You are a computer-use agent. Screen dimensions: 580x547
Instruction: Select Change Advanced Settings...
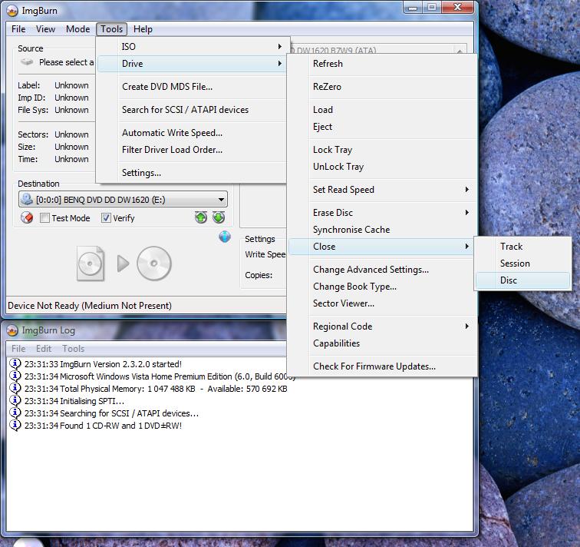[x=383, y=269]
